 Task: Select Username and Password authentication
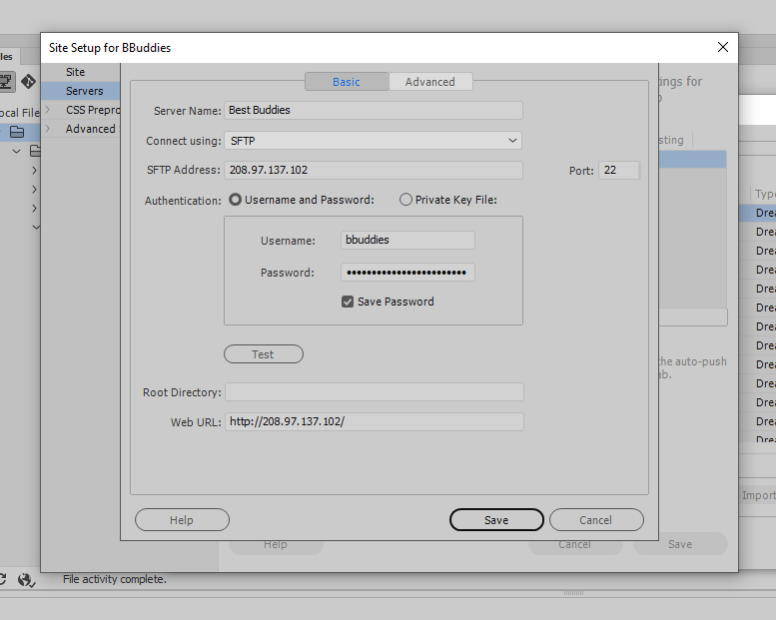coord(237,200)
